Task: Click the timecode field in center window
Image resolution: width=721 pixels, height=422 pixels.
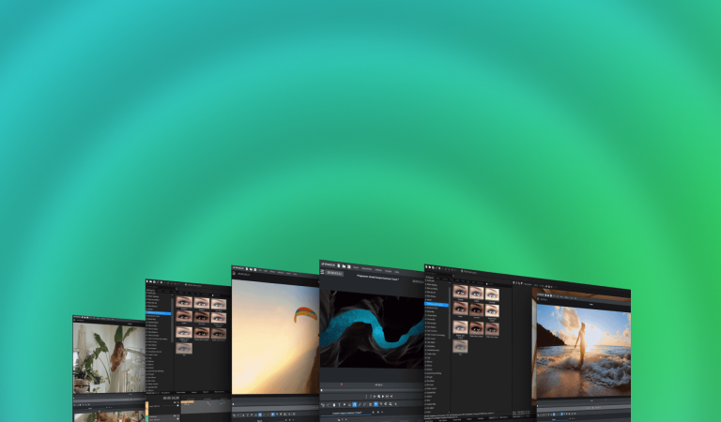Action: 334,273
